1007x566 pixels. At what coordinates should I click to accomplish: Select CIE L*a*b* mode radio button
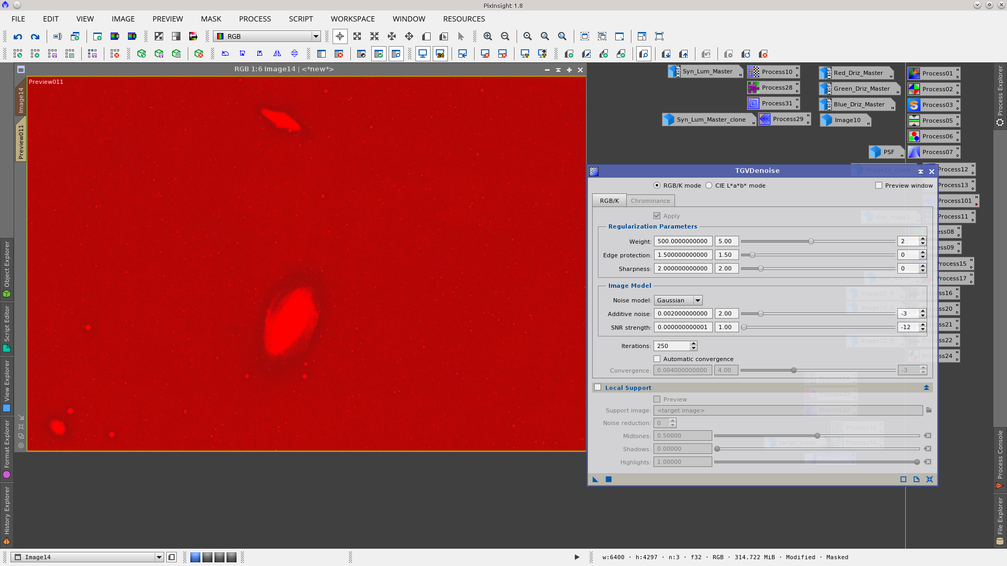pyautogui.click(x=709, y=186)
